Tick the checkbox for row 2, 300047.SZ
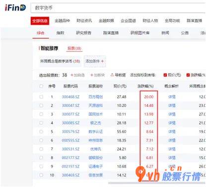The width and height of the screenshot is (206, 187). coord(41,105)
